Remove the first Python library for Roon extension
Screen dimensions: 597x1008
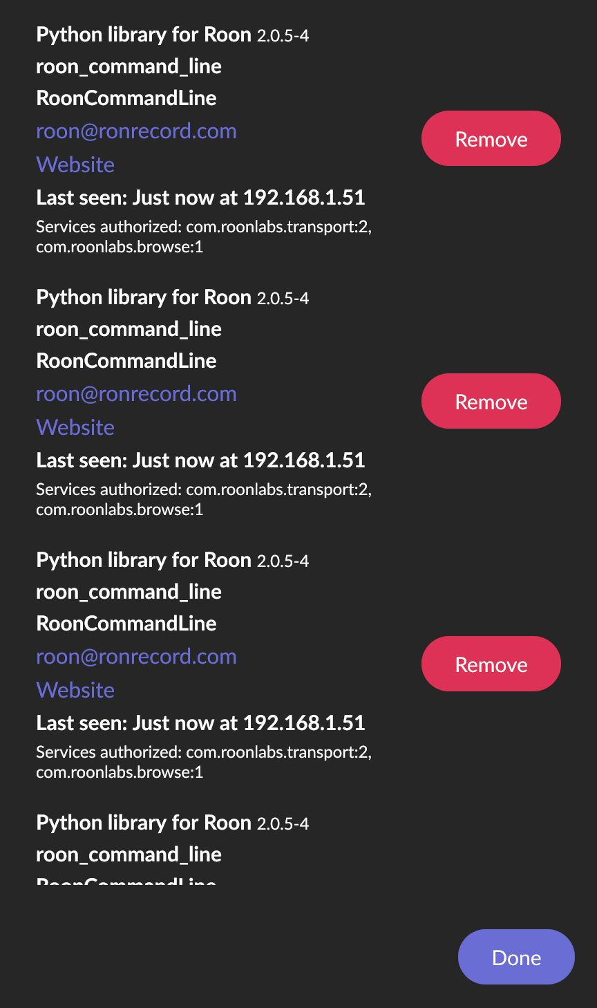click(x=491, y=139)
